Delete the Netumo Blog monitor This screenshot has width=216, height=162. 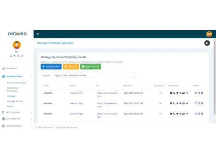(x=202, y=103)
